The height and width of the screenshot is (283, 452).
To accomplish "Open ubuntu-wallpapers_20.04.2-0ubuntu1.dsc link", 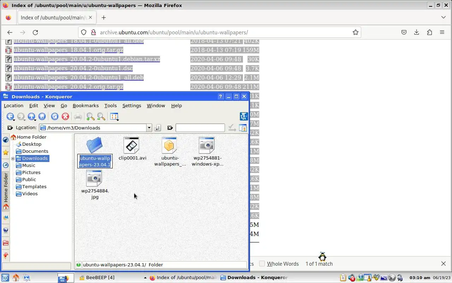I will [x=73, y=68].
